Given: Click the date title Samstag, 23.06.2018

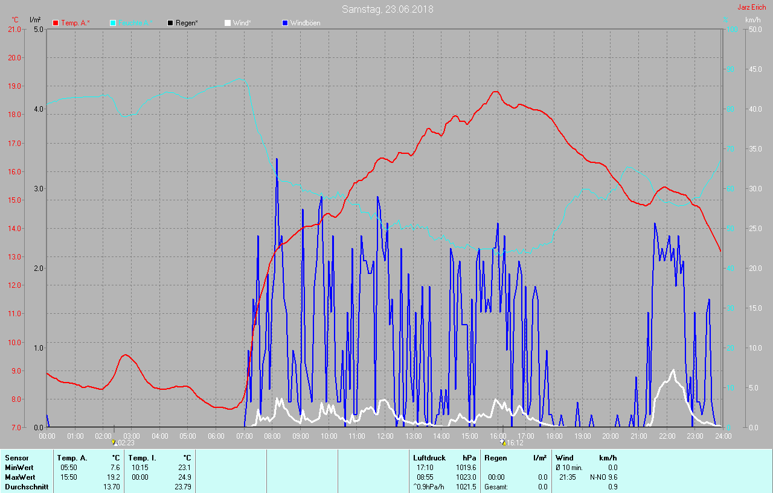Looking at the screenshot, I should point(387,9).
